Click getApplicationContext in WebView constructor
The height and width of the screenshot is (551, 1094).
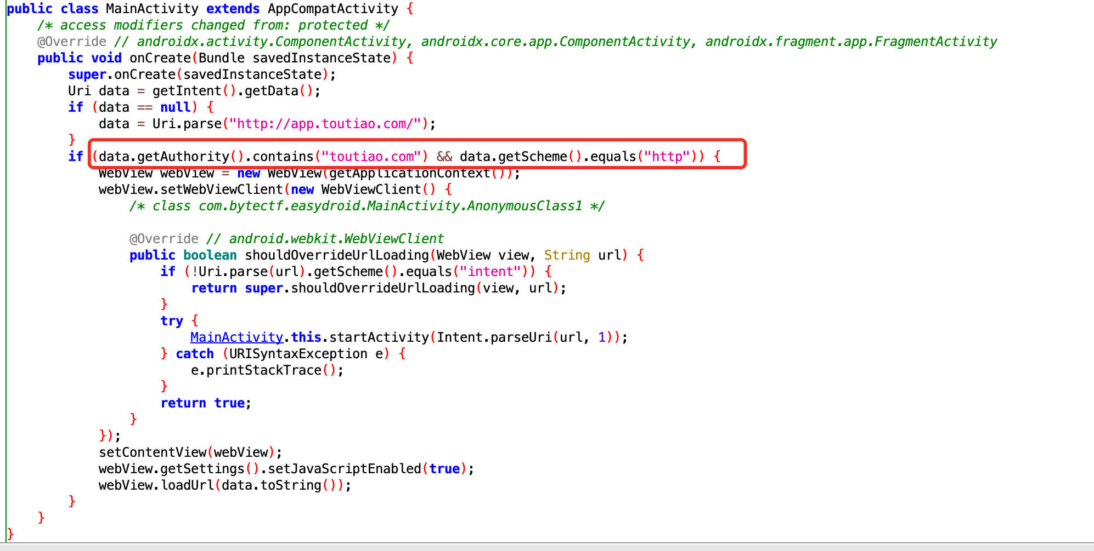click(x=409, y=173)
